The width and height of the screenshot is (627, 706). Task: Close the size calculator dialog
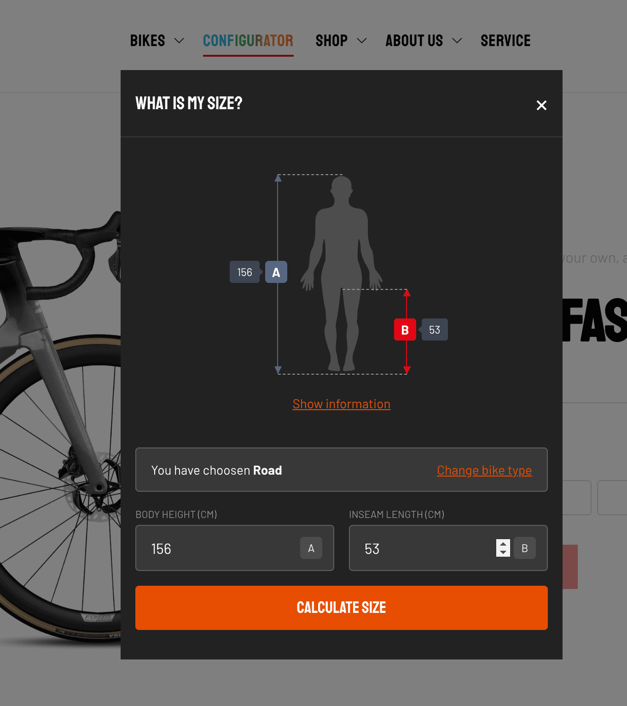click(541, 106)
